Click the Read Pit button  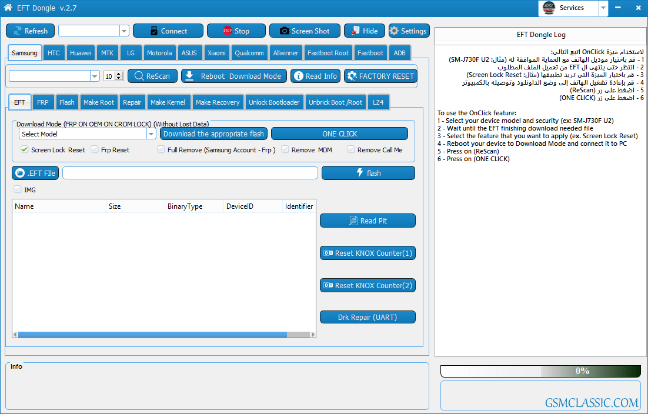coord(368,221)
